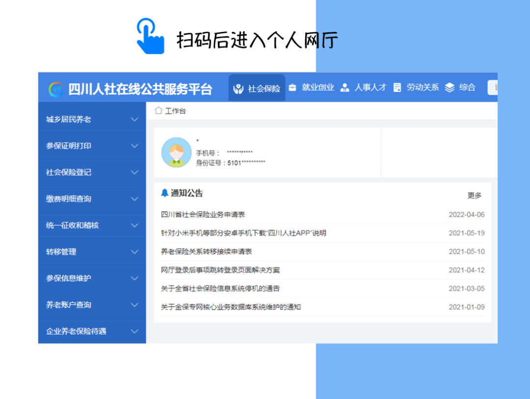Click the 就业创业 briefcase icon

pos(293,87)
